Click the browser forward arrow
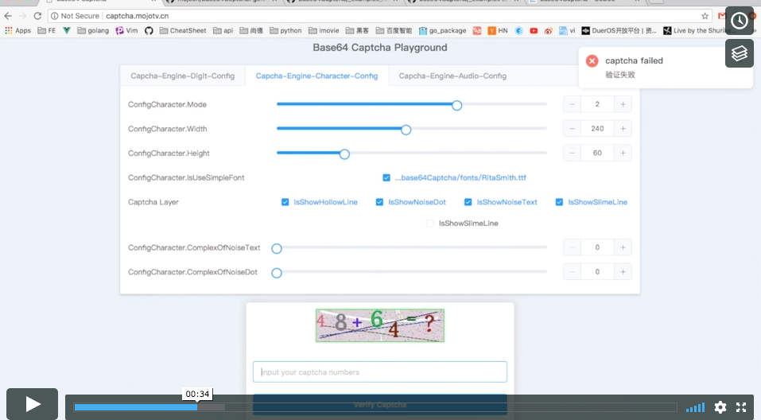Image resolution: width=761 pixels, height=420 pixels. coord(22,16)
